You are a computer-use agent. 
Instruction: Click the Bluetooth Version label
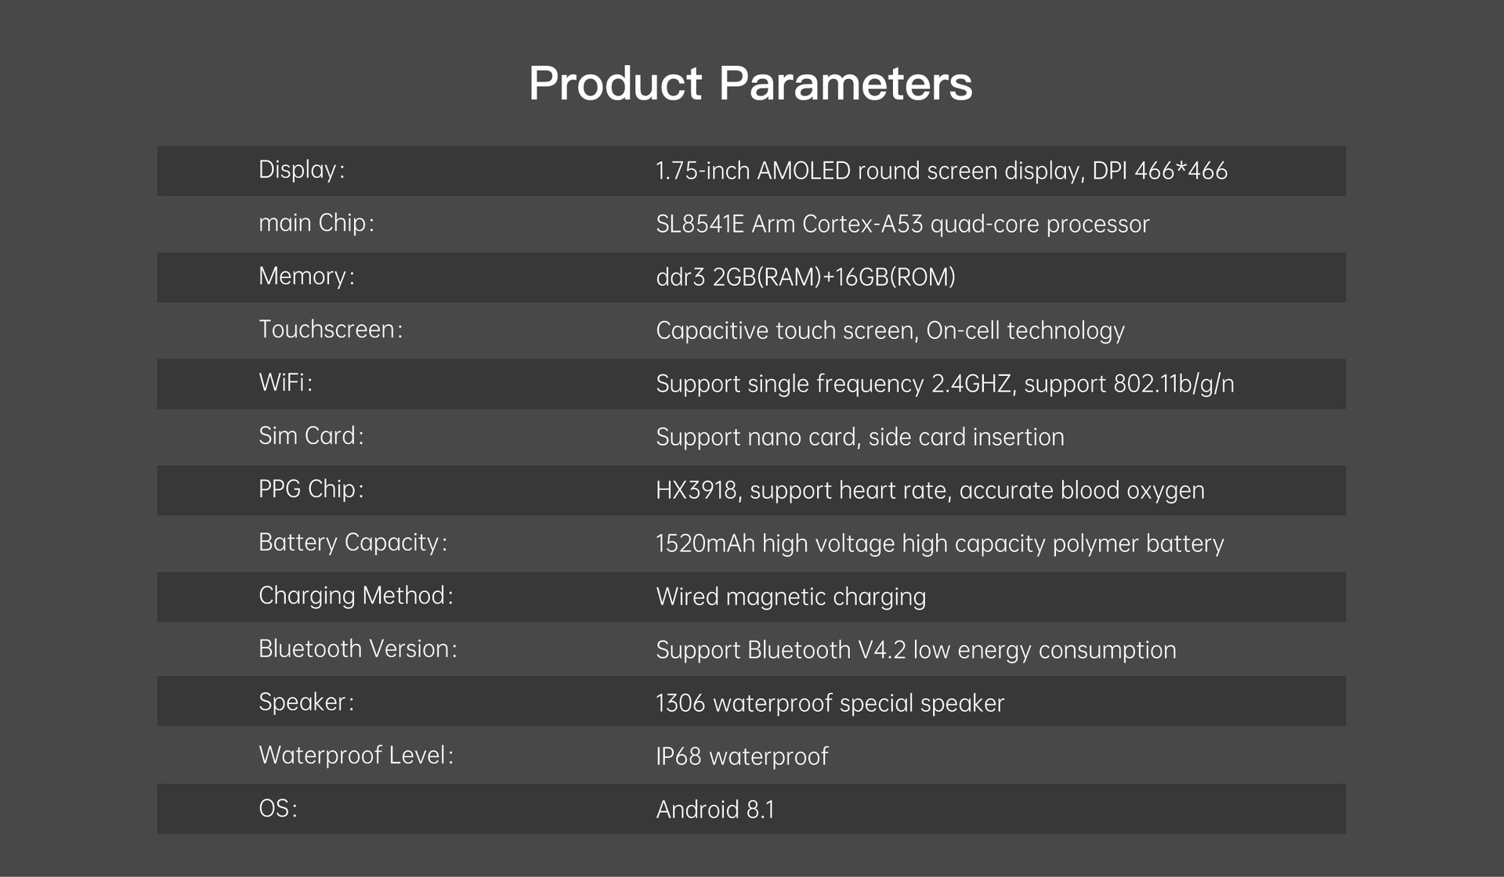click(x=357, y=649)
